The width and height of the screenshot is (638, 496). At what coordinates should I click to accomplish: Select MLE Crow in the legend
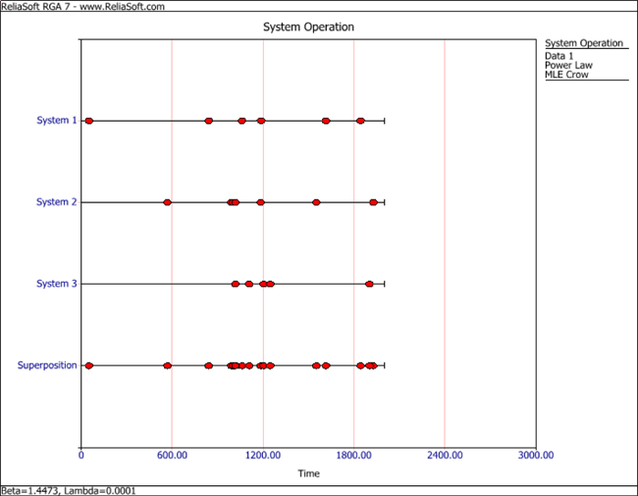pyautogui.click(x=566, y=75)
